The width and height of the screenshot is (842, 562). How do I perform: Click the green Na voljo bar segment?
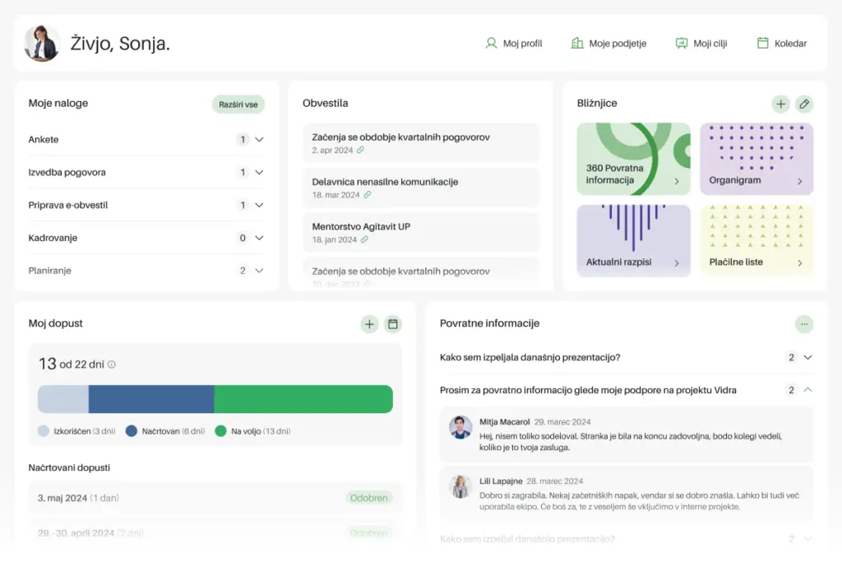[303, 399]
